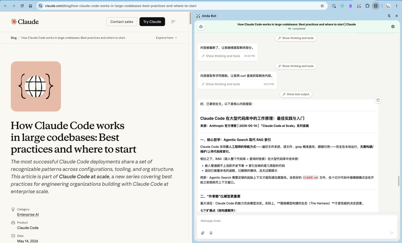
Task: Click the article title in the breadcrumb
Action: click(73, 38)
